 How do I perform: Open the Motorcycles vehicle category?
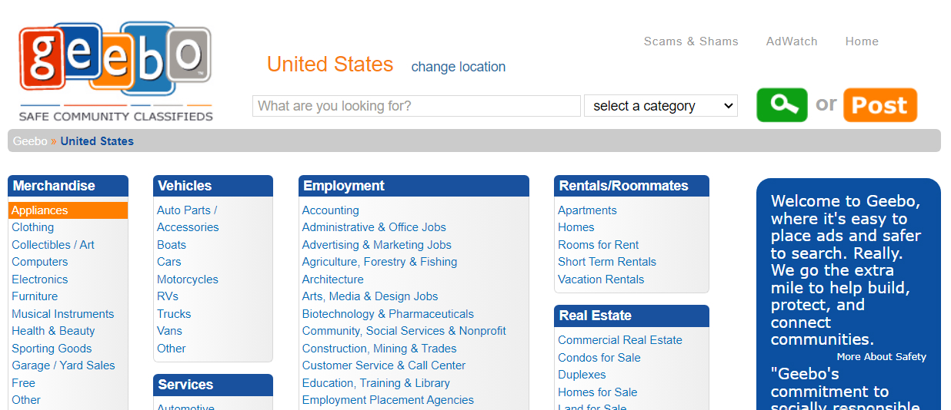[x=187, y=279]
